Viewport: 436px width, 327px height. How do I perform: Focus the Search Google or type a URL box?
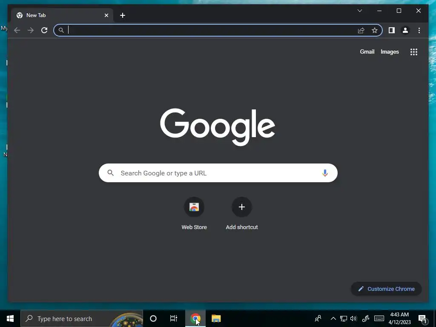click(218, 173)
